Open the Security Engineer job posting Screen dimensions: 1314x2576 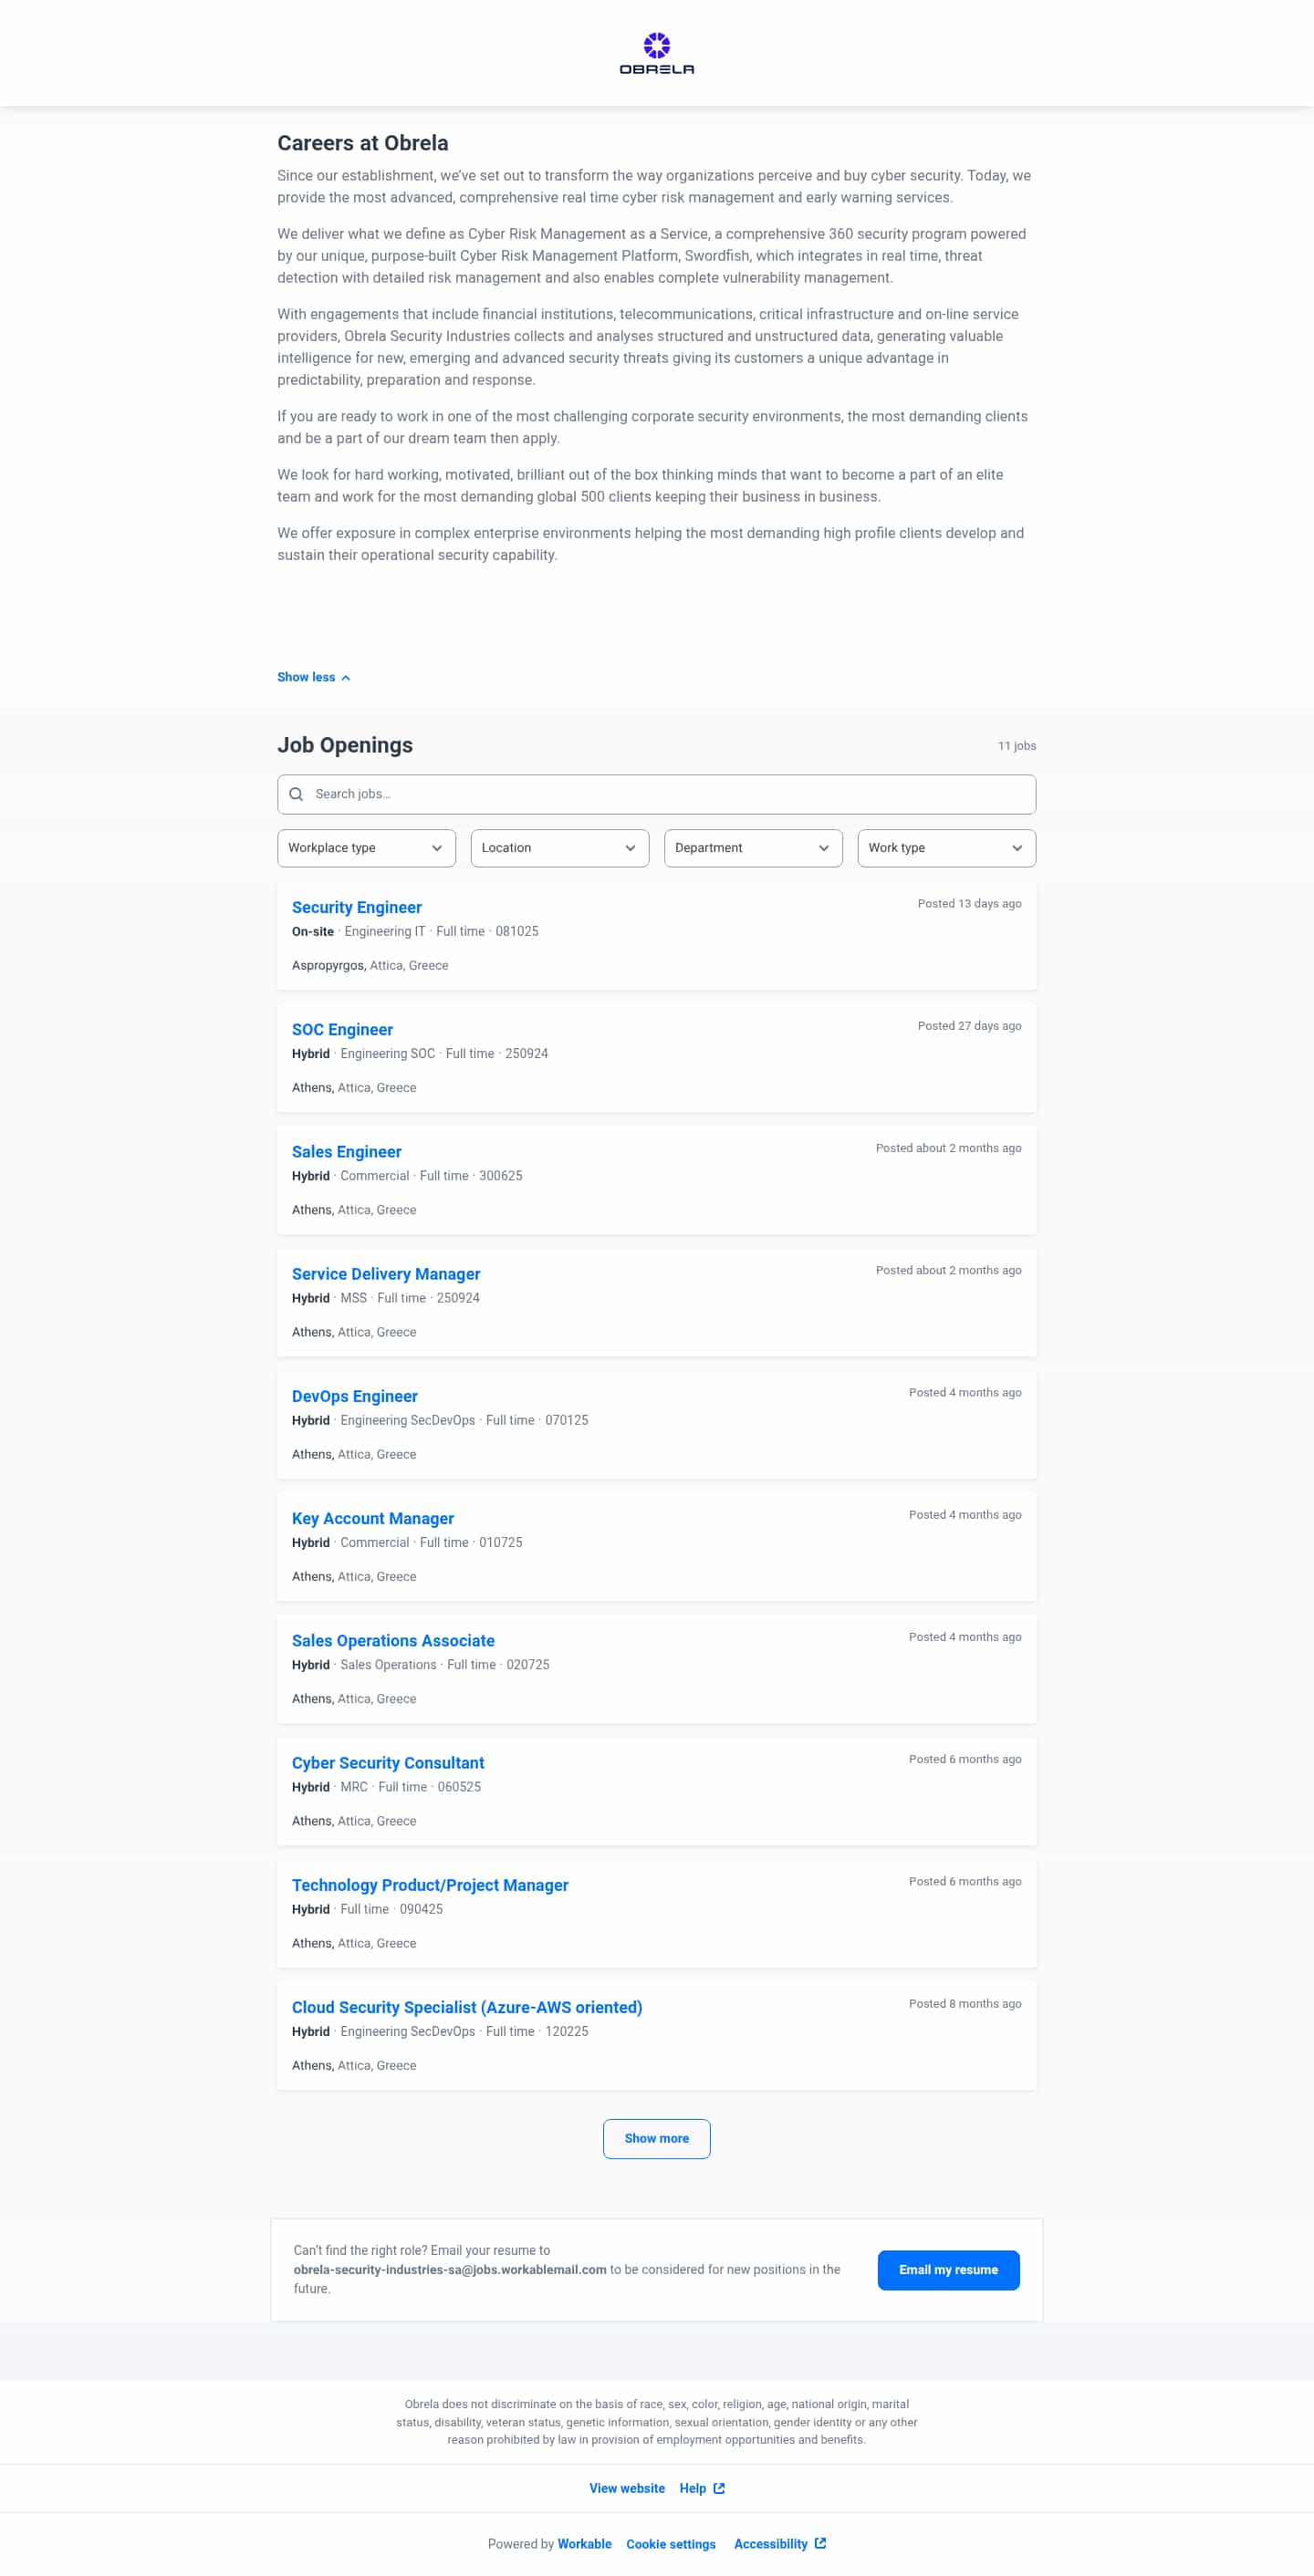(x=357, y=907)
